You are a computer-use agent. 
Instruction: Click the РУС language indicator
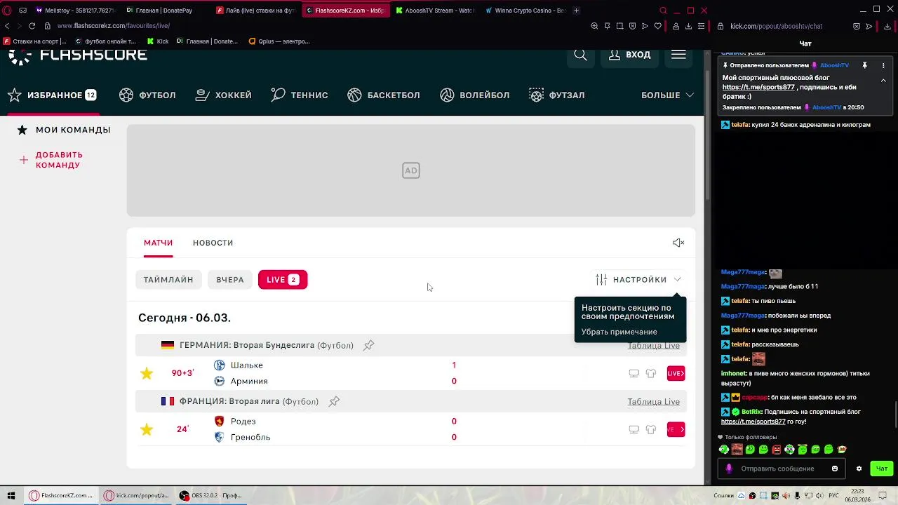tap(834, 496)
